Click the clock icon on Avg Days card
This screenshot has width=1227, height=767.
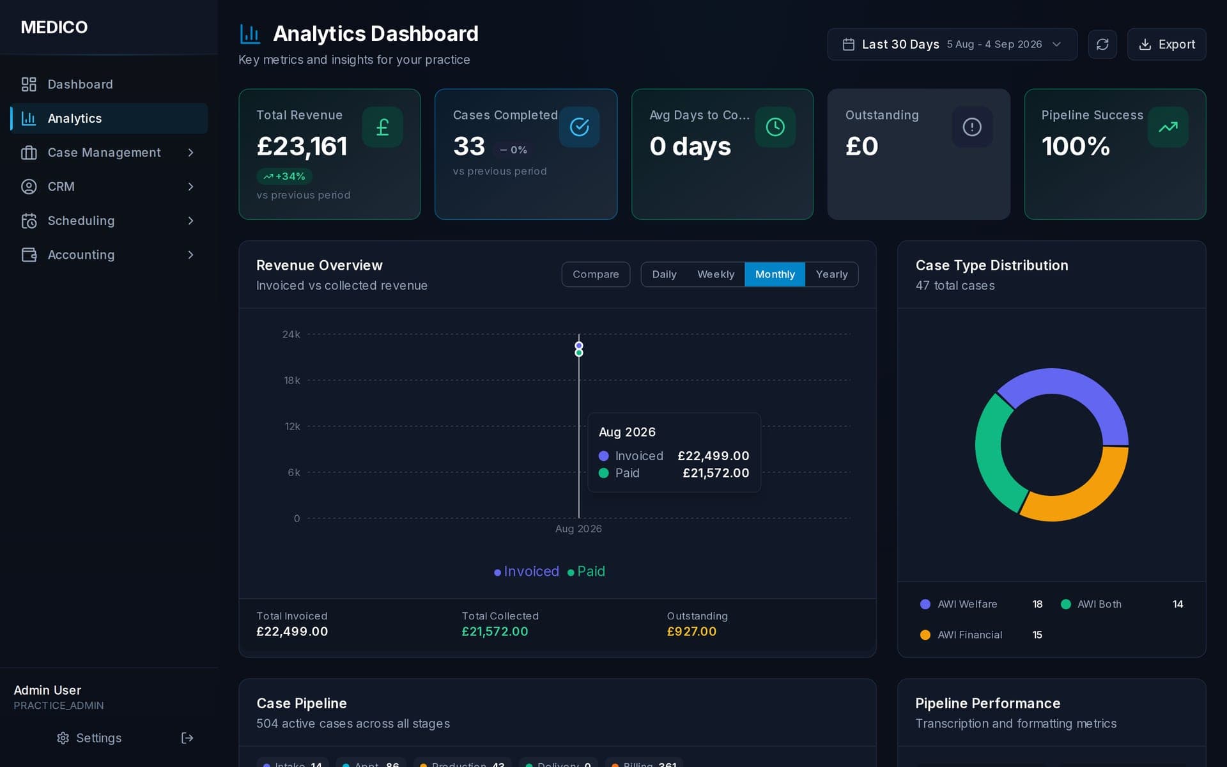click(775, 127)
